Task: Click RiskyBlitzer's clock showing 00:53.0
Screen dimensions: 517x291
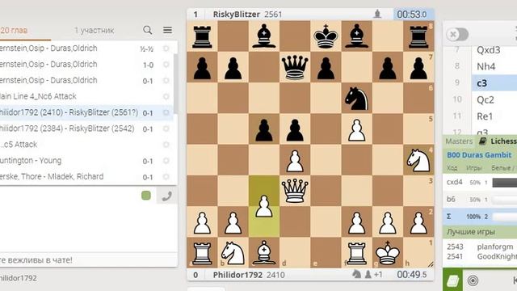Action: 414,15
